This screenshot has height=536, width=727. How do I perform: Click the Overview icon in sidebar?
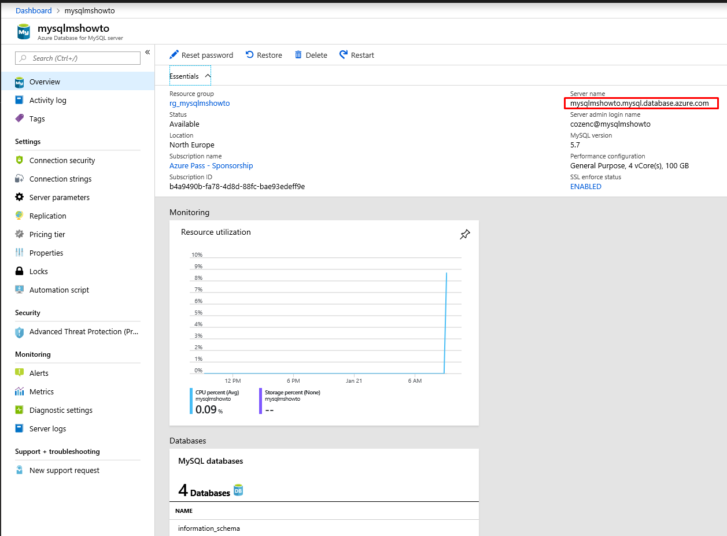pyautogui.click(x=20, y=82)
